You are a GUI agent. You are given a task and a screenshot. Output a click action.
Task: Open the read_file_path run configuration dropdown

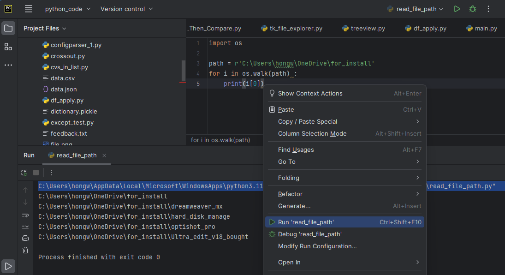tap(414, 8)
